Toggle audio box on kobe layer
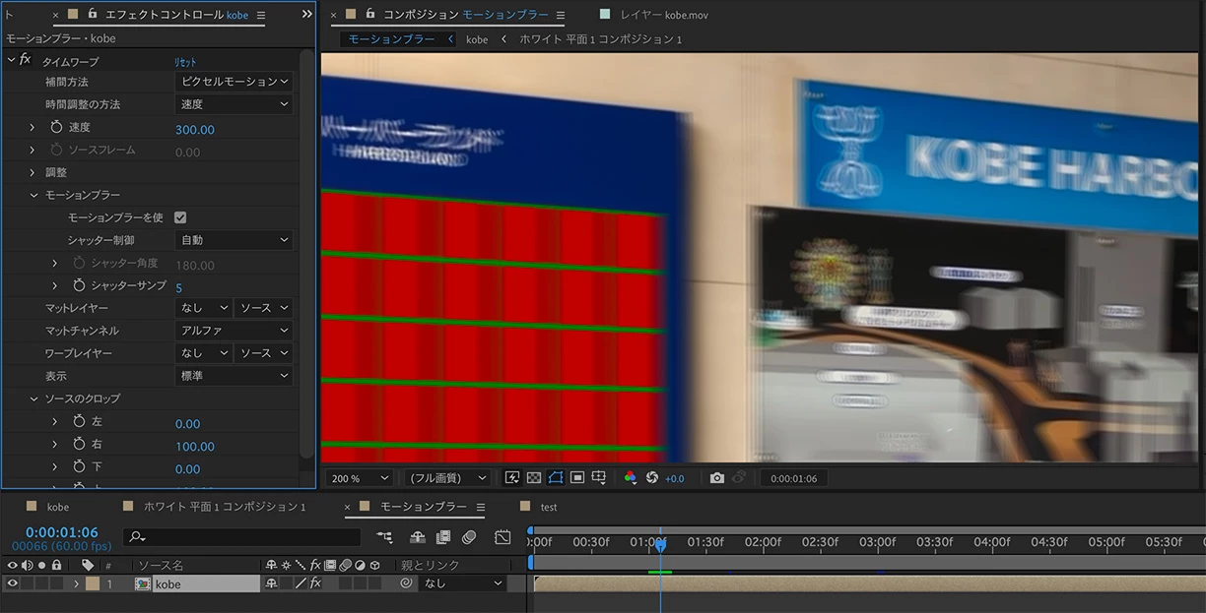The height and width of the screenshot is (613, 1206). [x=28, y=583]
